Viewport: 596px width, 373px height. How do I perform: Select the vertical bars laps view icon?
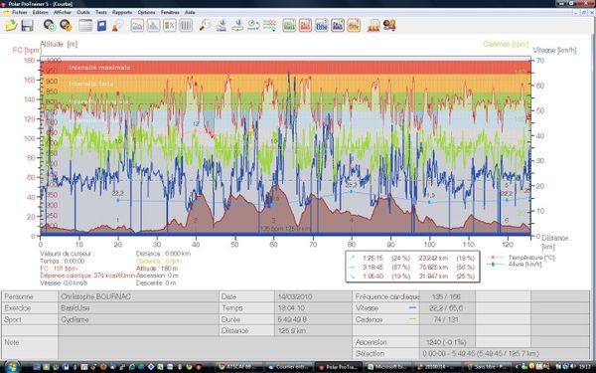coord(186,26)
